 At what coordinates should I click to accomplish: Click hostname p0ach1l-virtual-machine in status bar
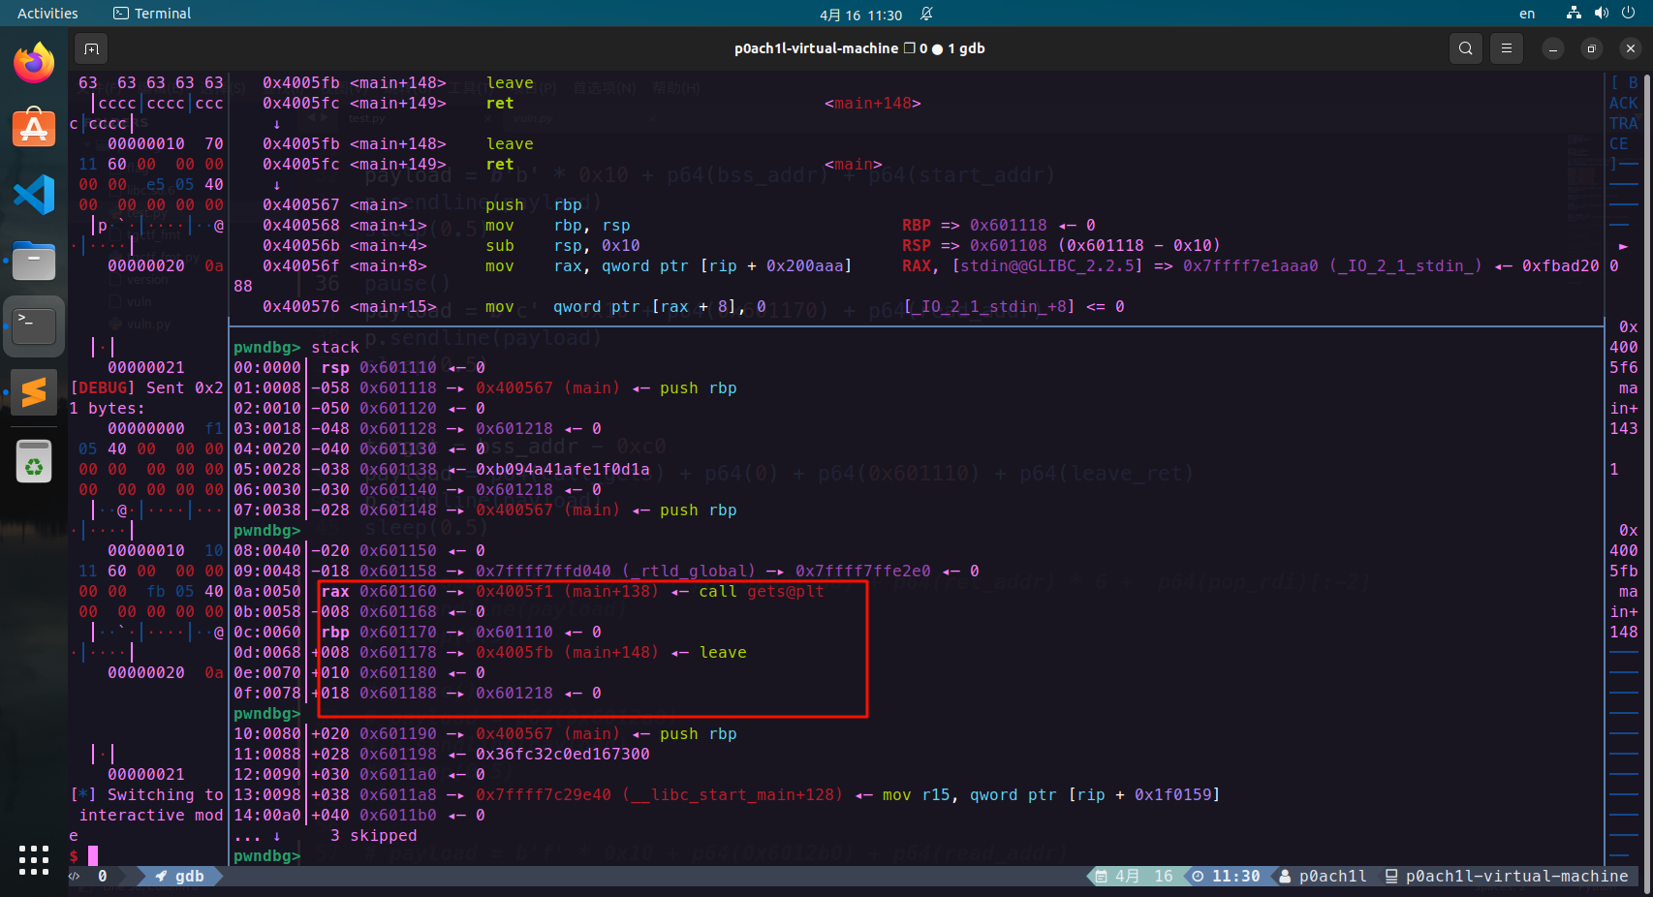pos(1516,876)
